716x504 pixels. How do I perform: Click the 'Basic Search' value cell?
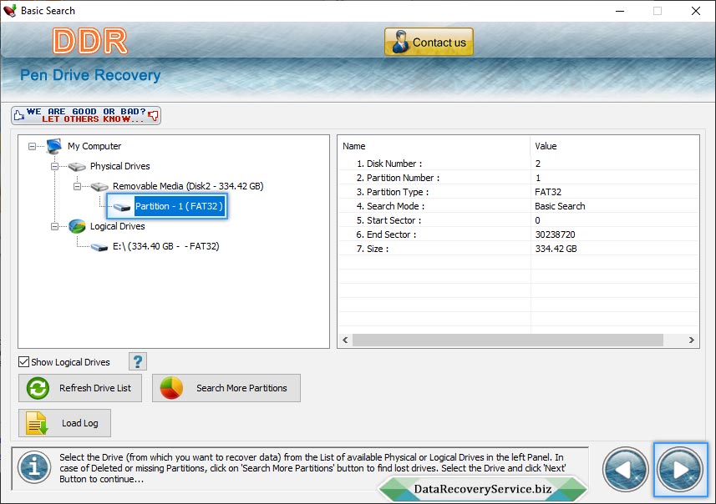[560, 206]
